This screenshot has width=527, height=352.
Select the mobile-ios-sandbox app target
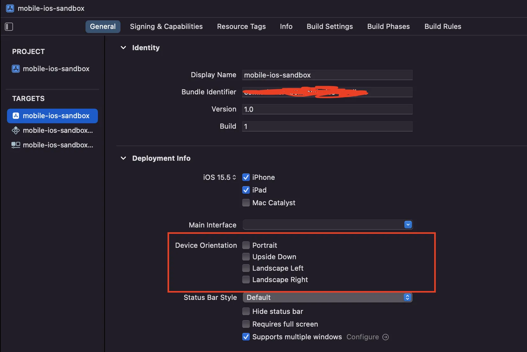pyautogui.click(x=52, y=116)
